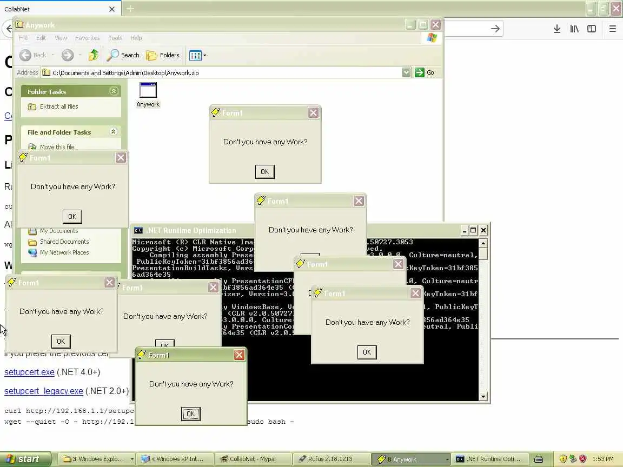Click Move this file task
The height and width of the screenshot is (467, 623).
point(57,147)
